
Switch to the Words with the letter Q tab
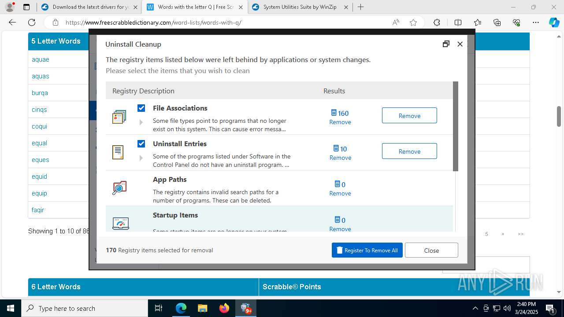[x=195, y=7]
